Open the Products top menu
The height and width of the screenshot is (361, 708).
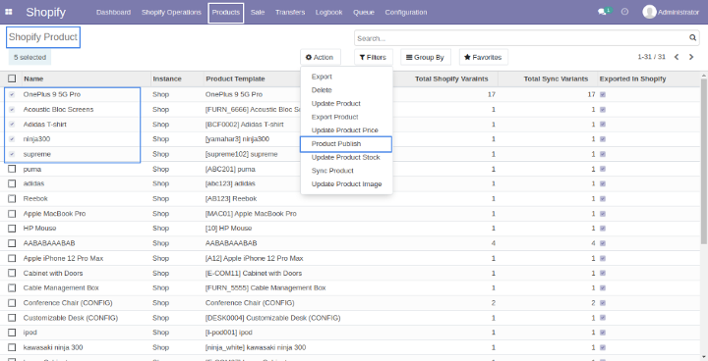pyautogui.click(x=226, y=12)
